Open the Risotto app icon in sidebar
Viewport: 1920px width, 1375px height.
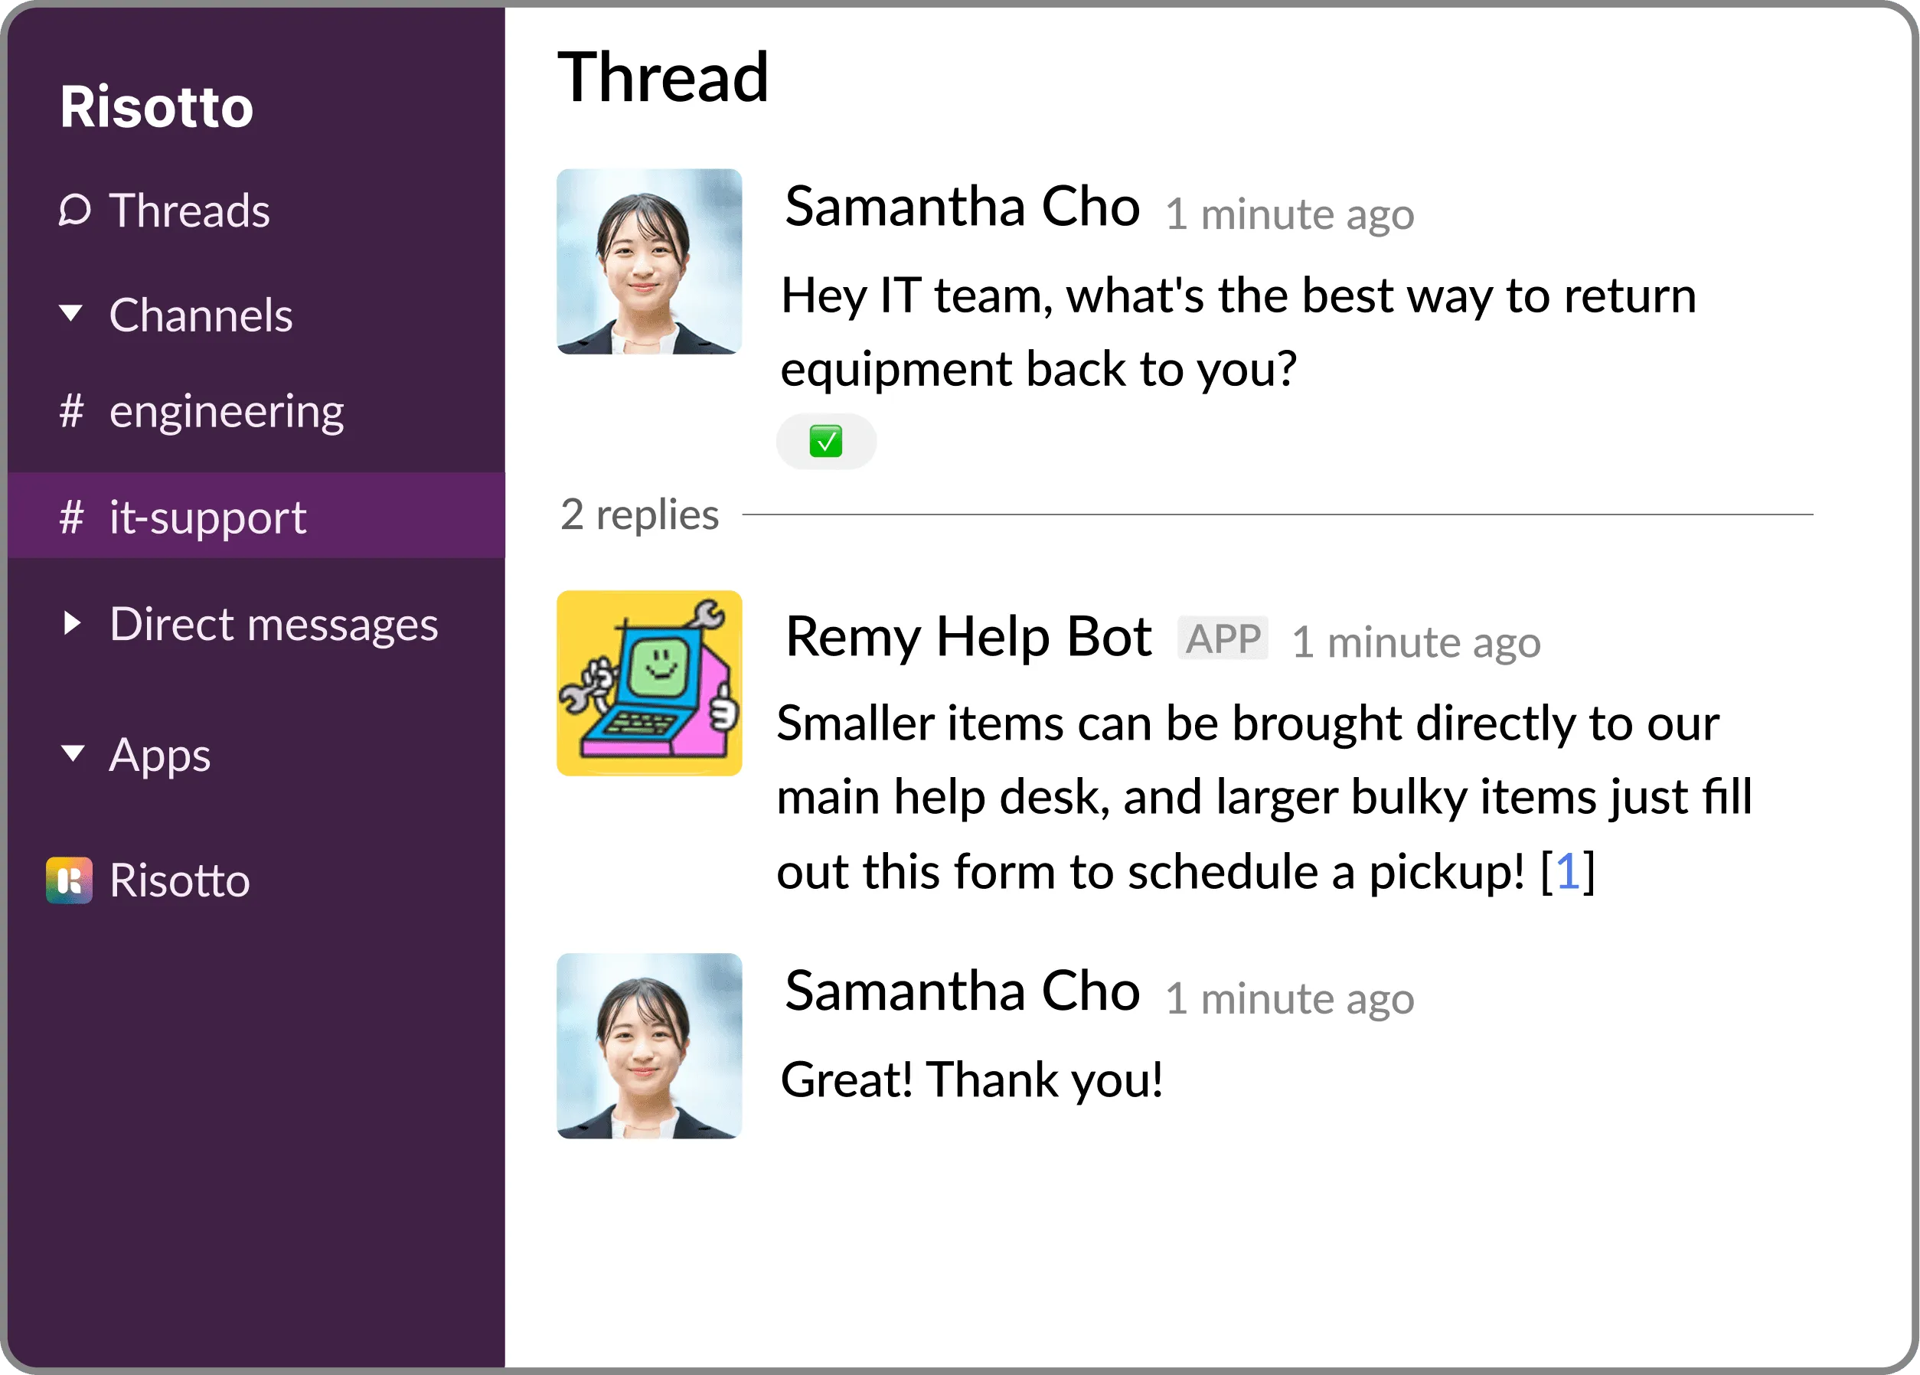pos(70,880)
